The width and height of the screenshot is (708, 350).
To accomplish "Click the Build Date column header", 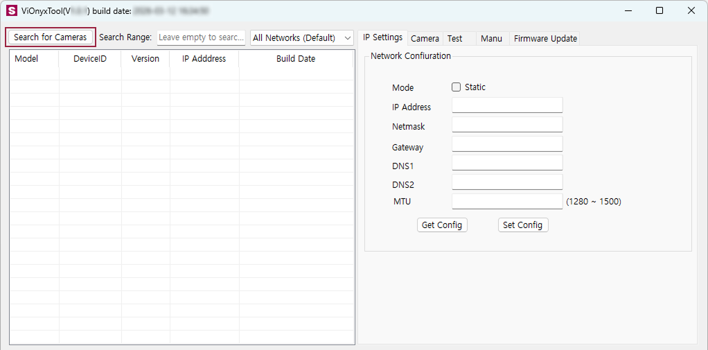I will coord(296,59).
